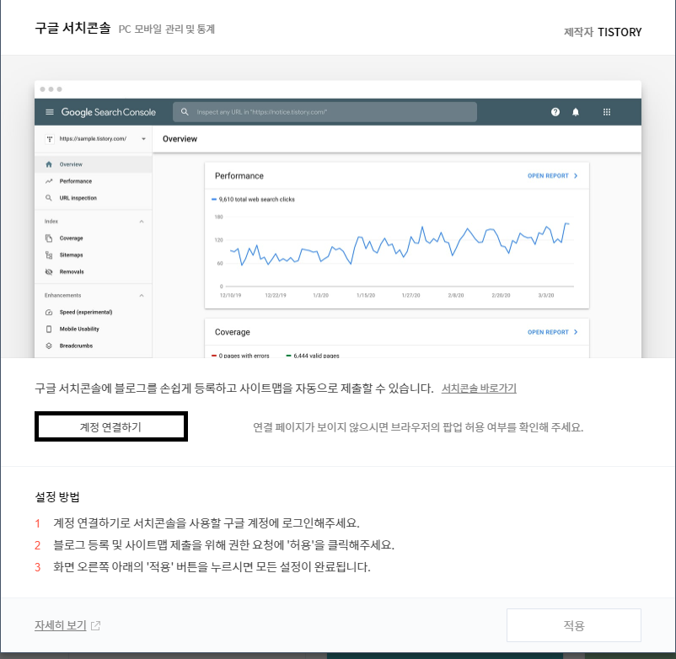Click the Overview page heading
Viewport: 676px width, 659px height.
pyautogui.click(x=180, y=139)
